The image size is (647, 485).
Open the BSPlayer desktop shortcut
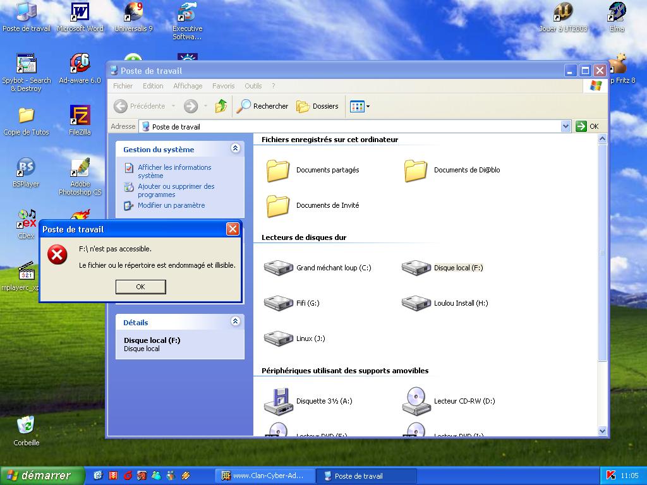26,172
